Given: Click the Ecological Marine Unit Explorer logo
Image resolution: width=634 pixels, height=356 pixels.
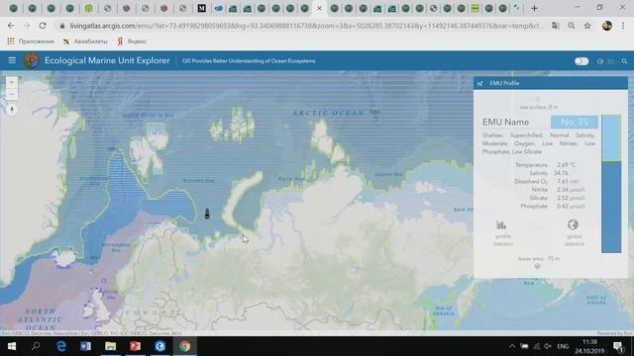Looking at the screenshot, I should tap(31, 61).
